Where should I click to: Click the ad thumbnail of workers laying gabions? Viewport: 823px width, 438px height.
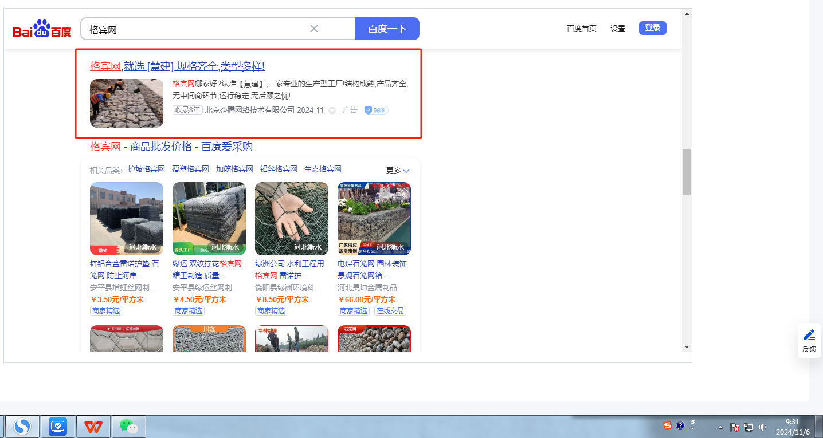tap(127, 103)
